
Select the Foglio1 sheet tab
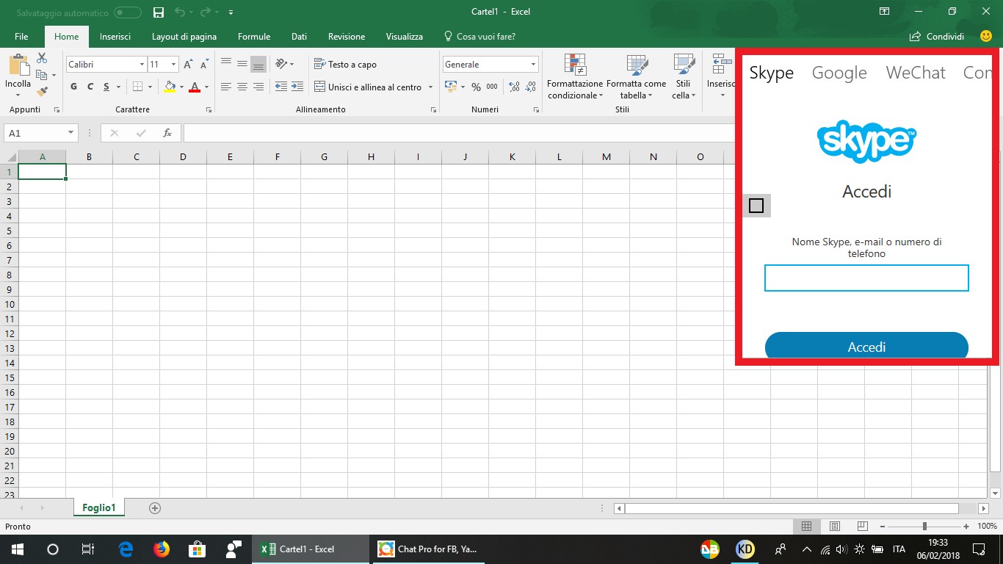coord(99,507)
